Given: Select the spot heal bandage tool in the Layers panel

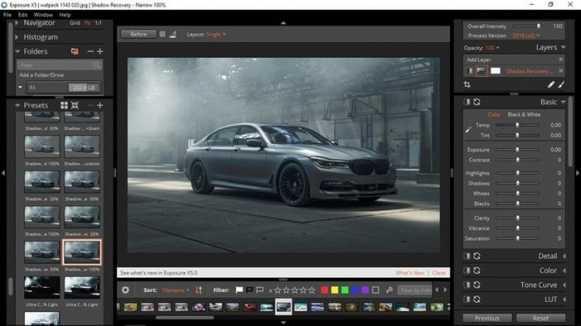Looking at the screenshot, I should point(551,85).
